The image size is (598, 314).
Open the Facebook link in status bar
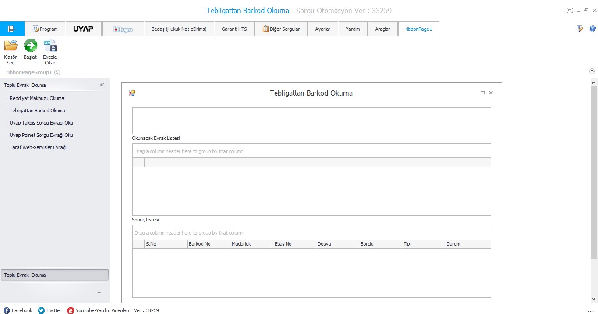pos(18,310)
